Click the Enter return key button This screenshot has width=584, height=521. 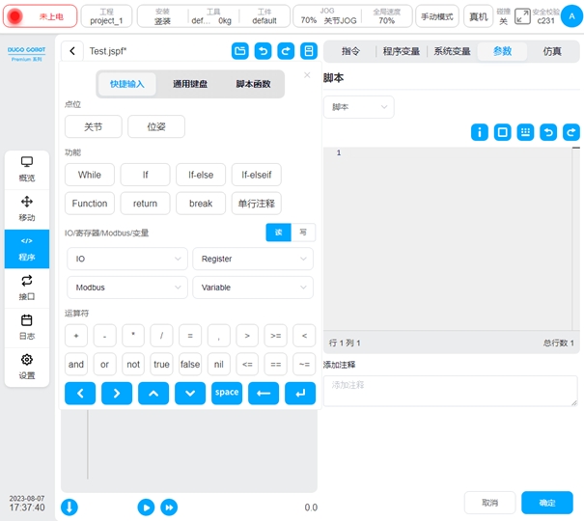click(301, 393)
